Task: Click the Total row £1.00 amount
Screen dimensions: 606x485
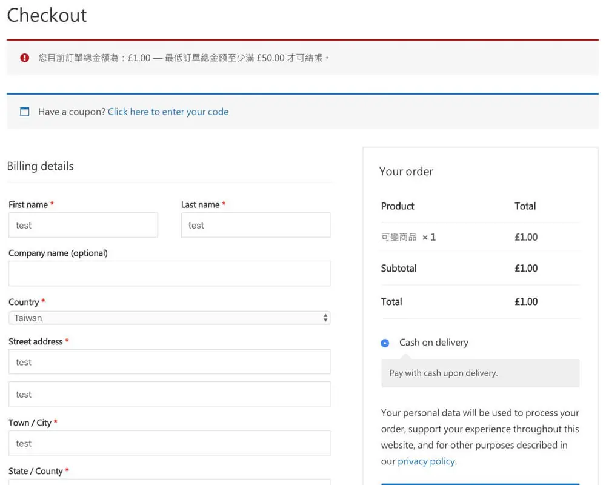Action: pos(526,302)
